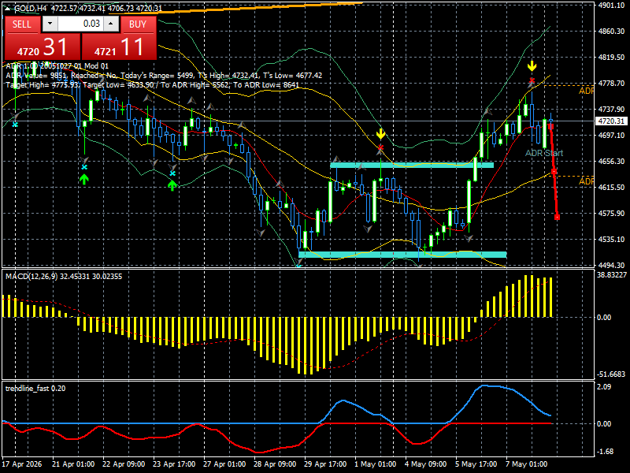The image size is (630, 473).
Task: Click the 21 Apr 01:00 time label
Action: [73, 464]
